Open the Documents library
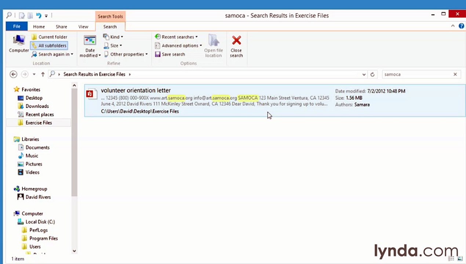 pos(37,147)
